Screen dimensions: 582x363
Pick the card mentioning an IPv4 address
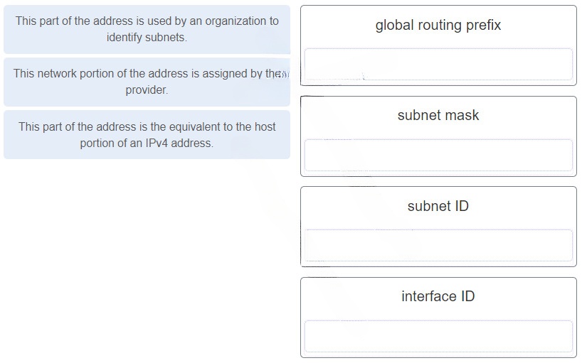(147, 135)
